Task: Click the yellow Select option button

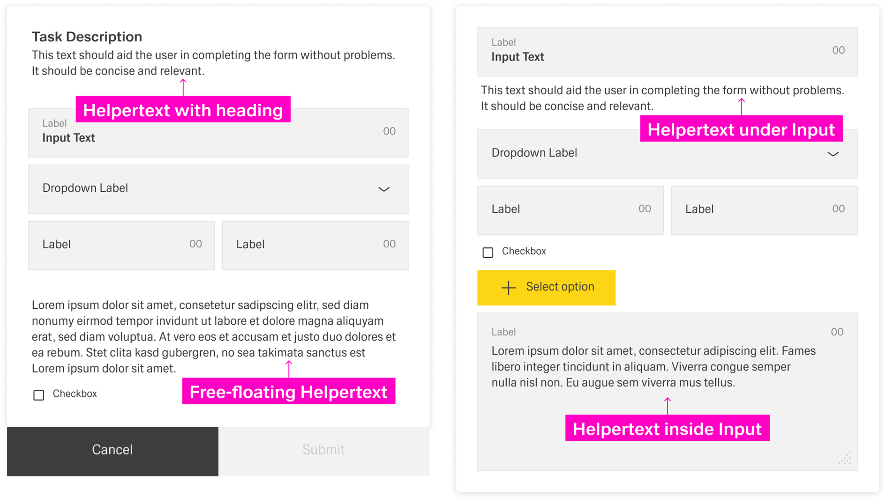Action: [546, 288]
